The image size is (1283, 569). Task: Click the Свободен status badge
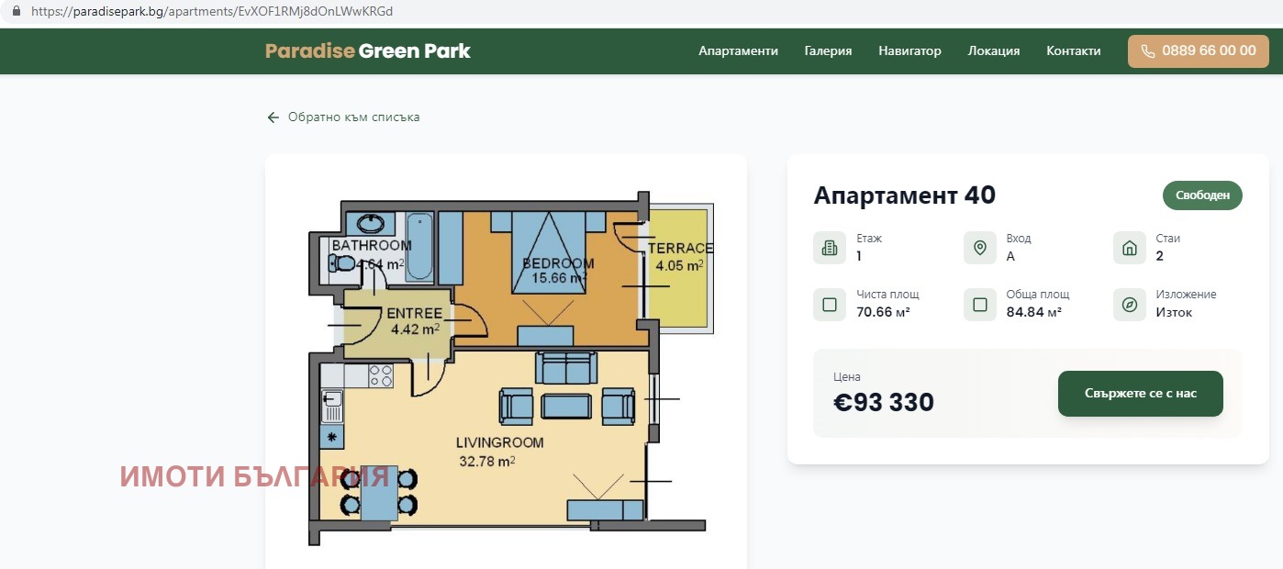click(x=1202, y=195)
